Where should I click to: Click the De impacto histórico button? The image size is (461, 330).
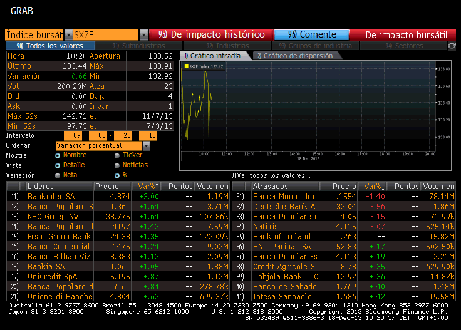point(211,34)
